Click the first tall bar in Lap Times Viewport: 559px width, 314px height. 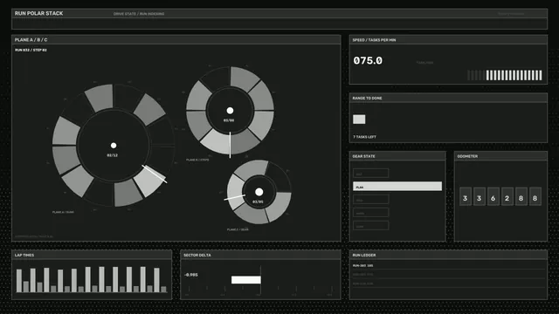coord(19,281)
